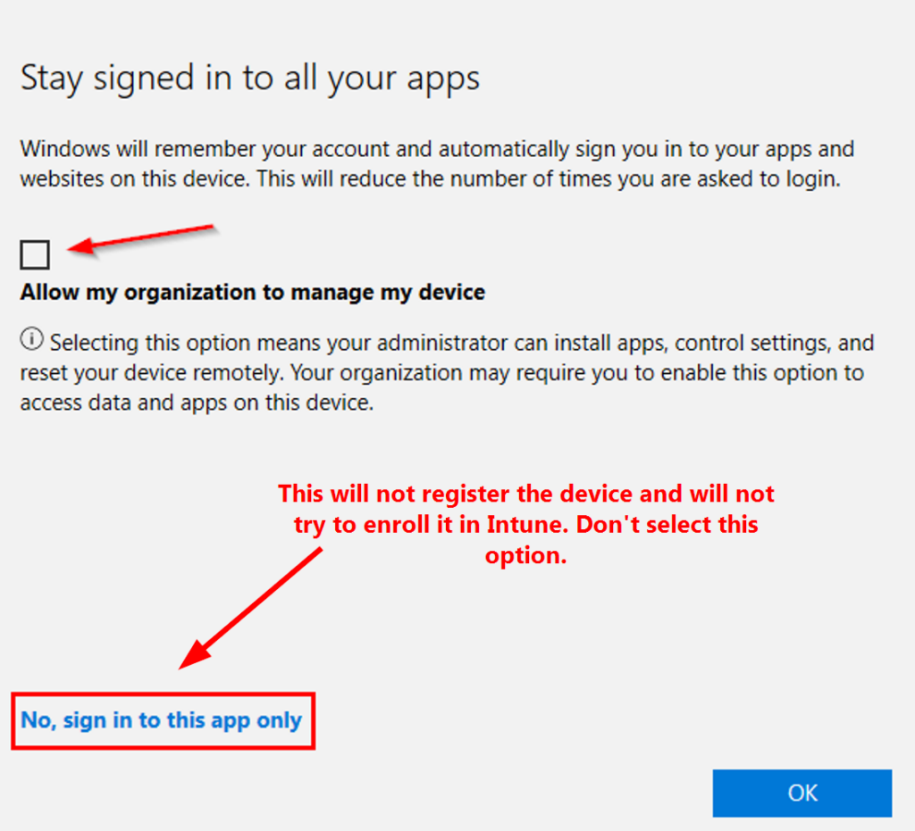Click the circled info icon beside Selecting
This screenshot has height=831, width=915.
31,340
